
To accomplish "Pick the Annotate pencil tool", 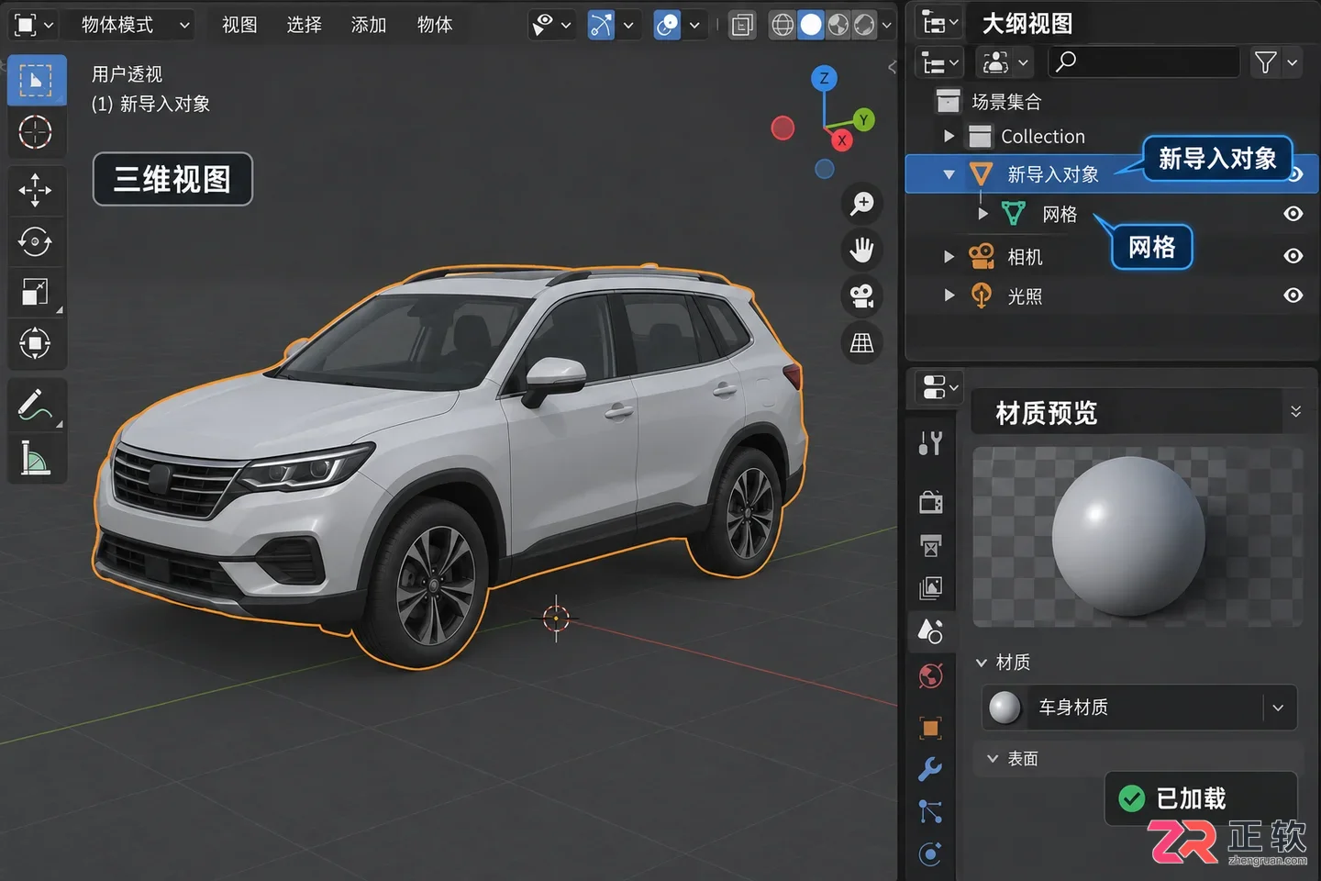I will tap(36, 405).
